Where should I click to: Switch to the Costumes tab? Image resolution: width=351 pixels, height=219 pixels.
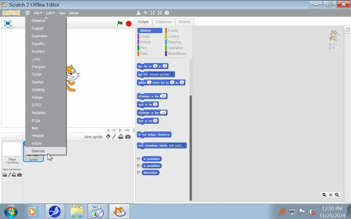point(163,22)
